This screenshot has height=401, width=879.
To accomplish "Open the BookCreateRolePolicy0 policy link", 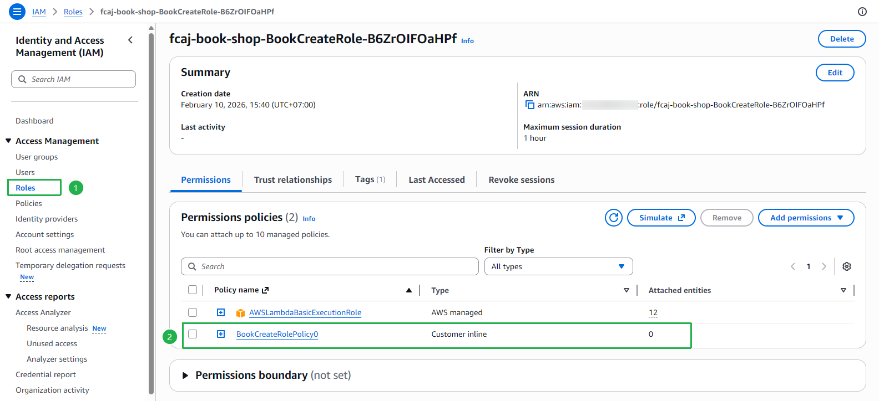I will click(277, 334).
